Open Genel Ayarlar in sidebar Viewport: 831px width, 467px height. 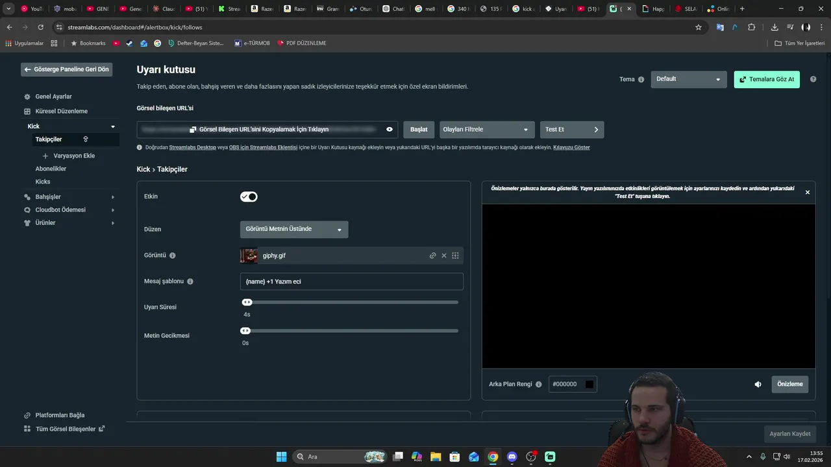[x=53, y=97]
